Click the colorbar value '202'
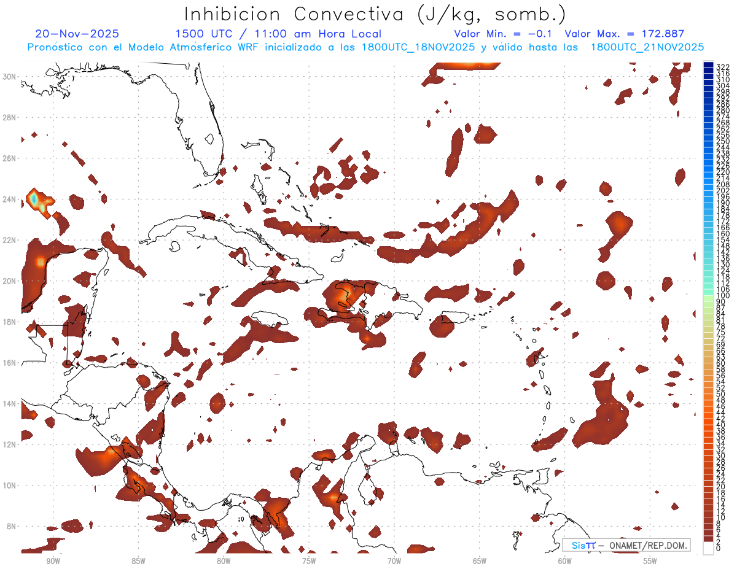737x569 pixels. 722,191
